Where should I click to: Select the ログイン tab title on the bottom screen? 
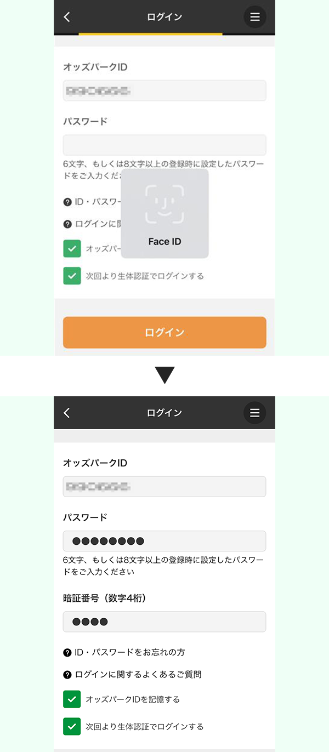pos(164,412)
